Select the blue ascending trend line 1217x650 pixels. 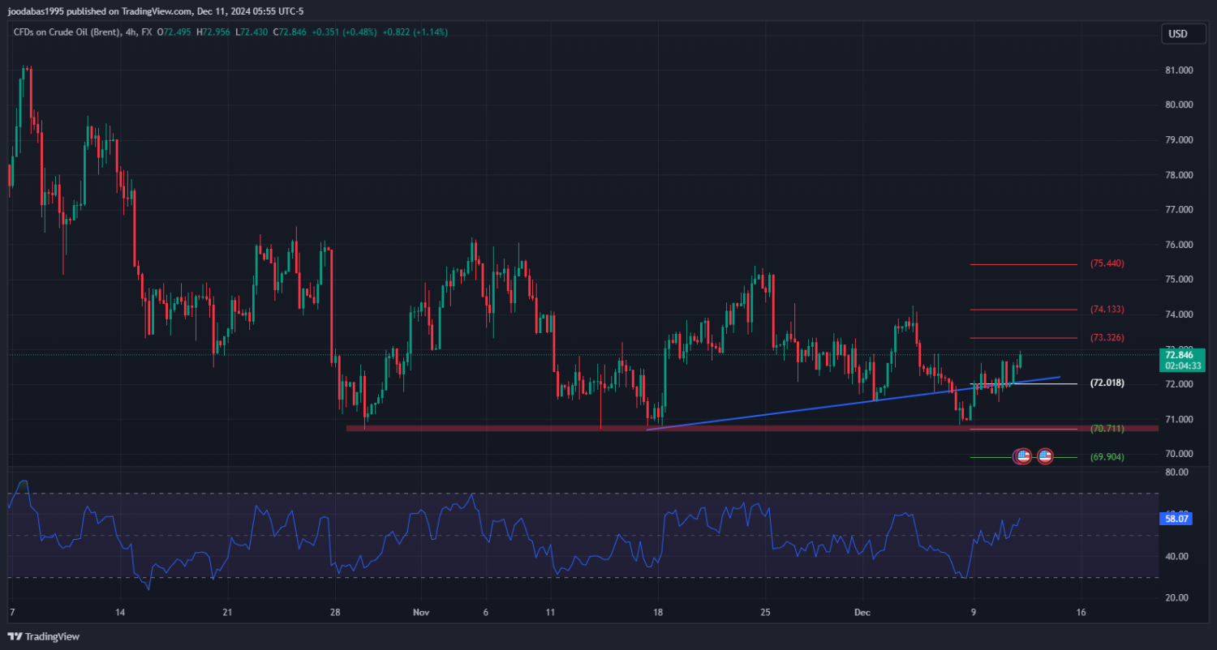[811, 404]
